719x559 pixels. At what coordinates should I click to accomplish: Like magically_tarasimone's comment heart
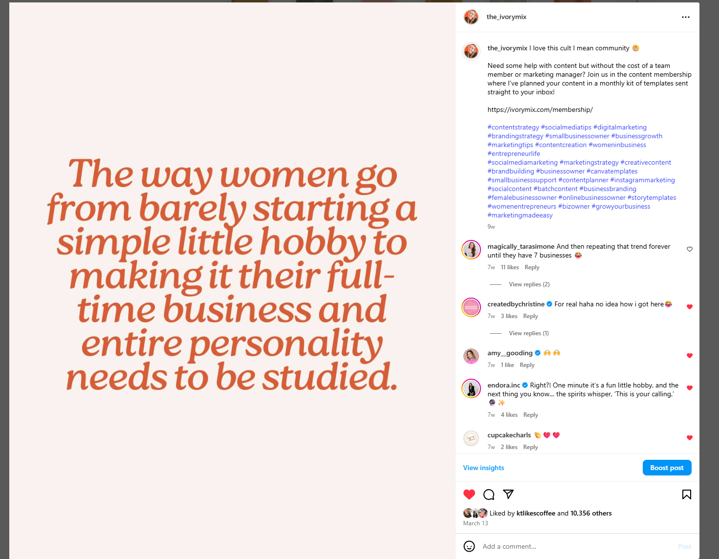click(x=690, y=249)
